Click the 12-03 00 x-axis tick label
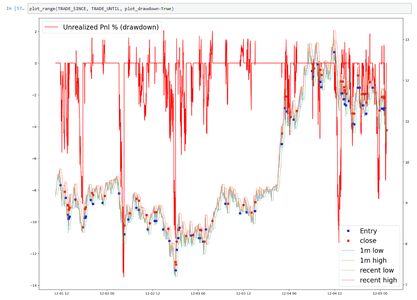The height and width of the screenshot is (300, 417). [198, 294]
